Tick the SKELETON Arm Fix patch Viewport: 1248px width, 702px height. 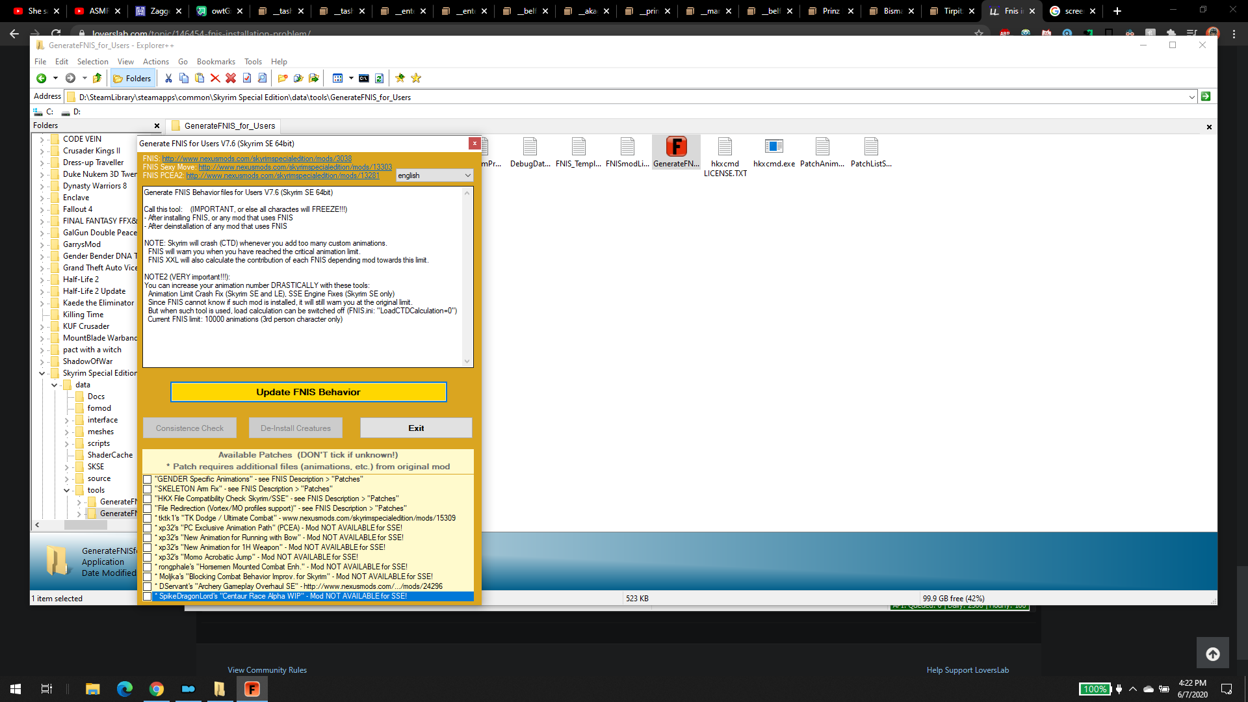tap(148, 489)
